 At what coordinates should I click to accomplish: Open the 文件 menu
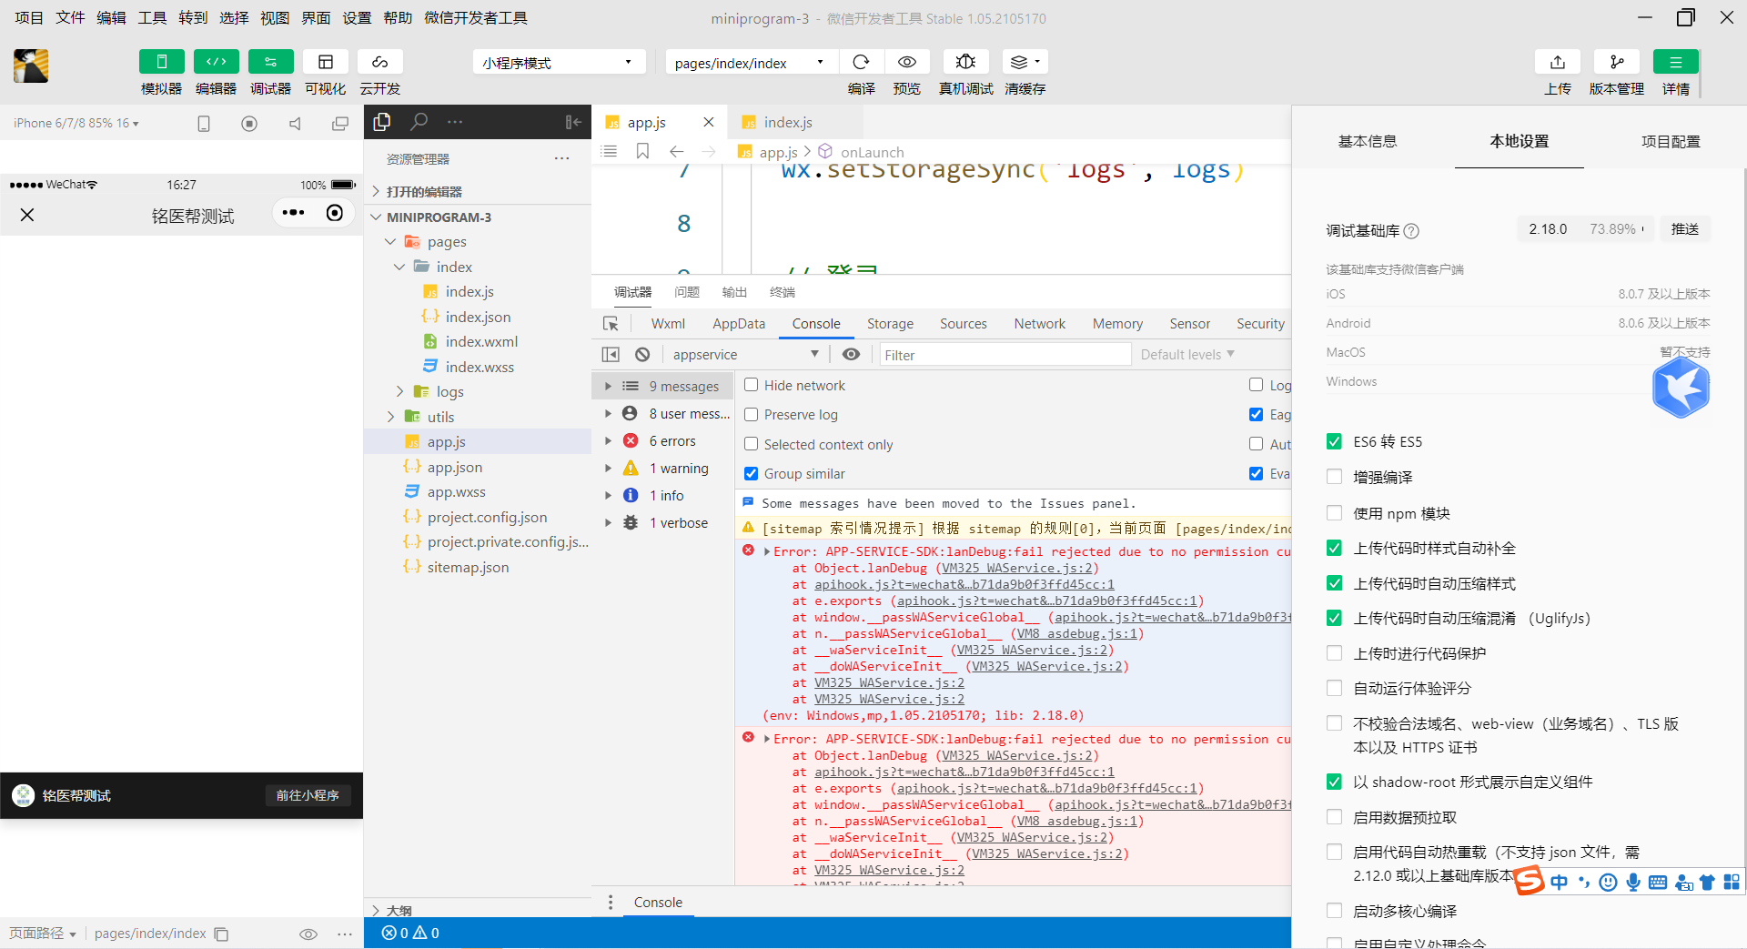[70, 17]
